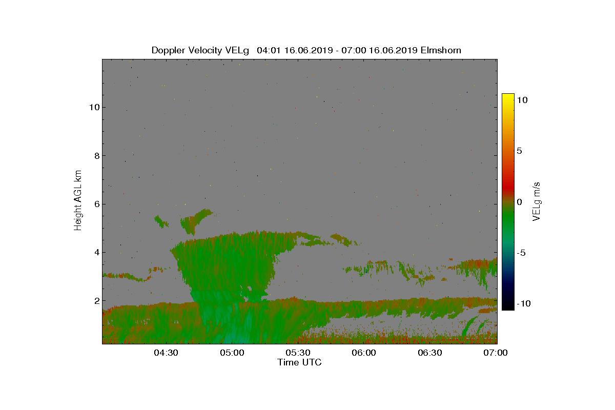This screenshot has width=615, height=410.
Task: Click the height tick label 8
Action: (x=96, y=156)
